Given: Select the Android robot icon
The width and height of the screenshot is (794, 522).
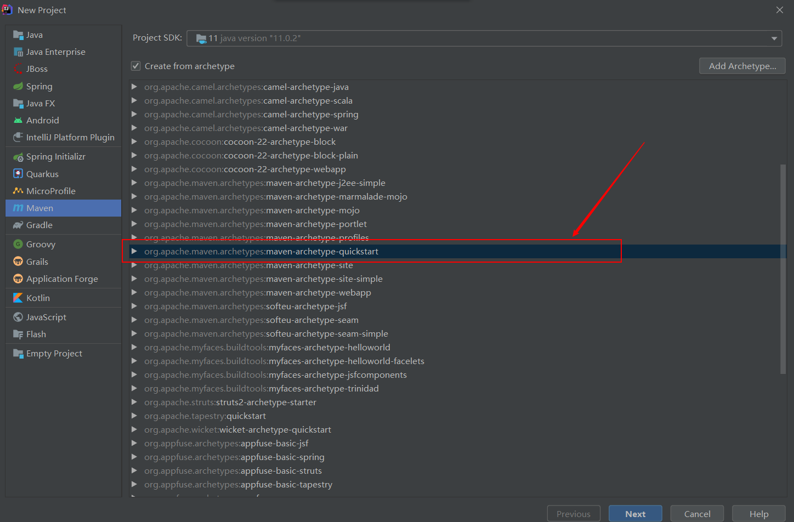Looking at the screenshot, I should (x=18, y=121).
